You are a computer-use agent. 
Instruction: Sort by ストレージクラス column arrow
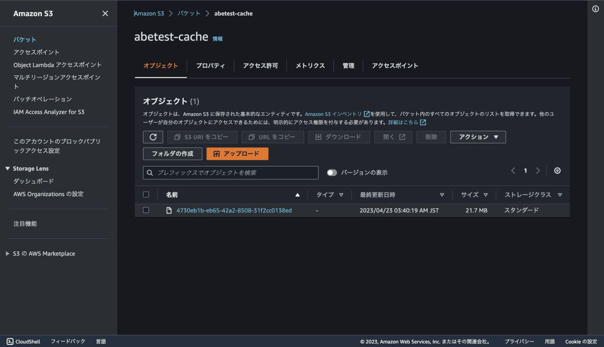click(560, 195)
